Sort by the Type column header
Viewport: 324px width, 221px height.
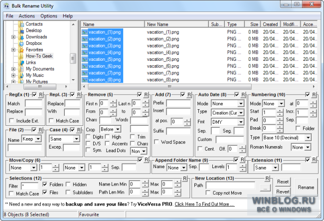235,24
